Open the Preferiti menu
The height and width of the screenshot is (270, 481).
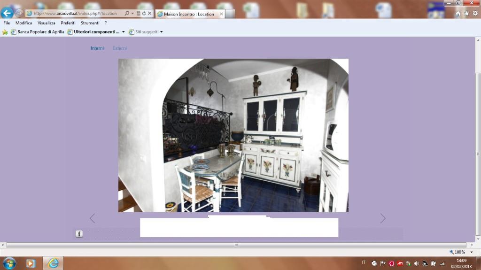pos(68,23)
